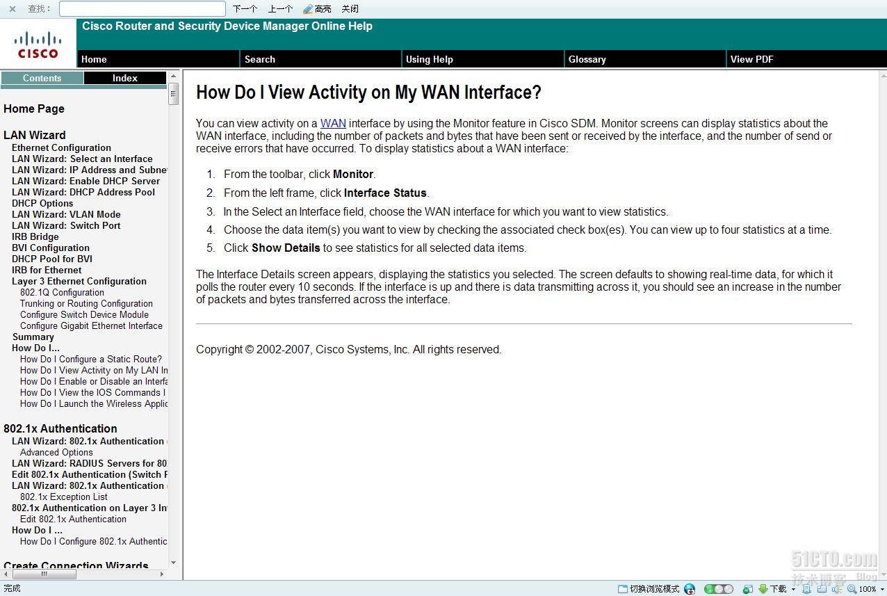Viewport: 887px width, 596px height.
Task: Click contents pane vertical scrollbar up arrow
Action: tap(174, 76)
